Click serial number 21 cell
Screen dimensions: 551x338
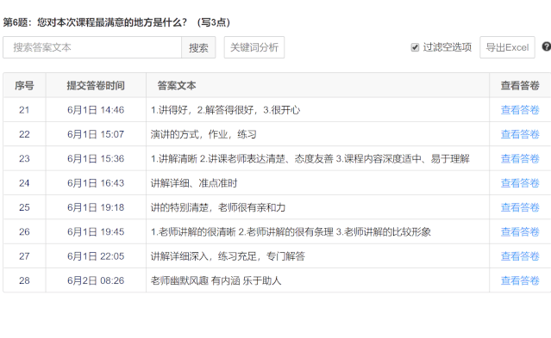point(24,110)
